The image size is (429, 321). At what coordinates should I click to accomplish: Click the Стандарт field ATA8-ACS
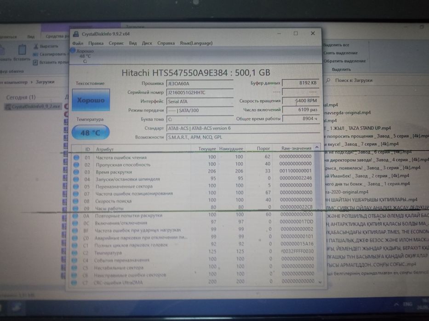[243, 128]
